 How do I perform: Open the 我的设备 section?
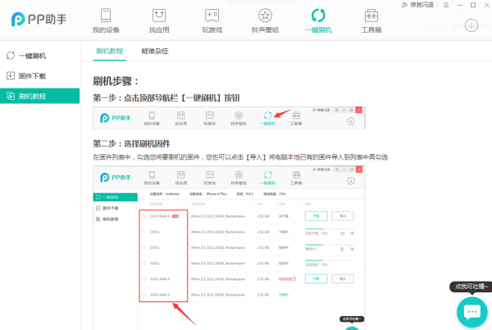106,20
